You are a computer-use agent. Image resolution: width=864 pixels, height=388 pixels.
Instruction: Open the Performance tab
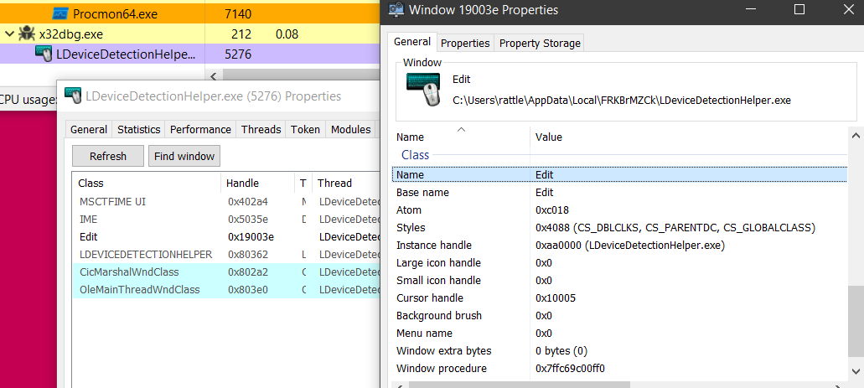tap(200, 129)
